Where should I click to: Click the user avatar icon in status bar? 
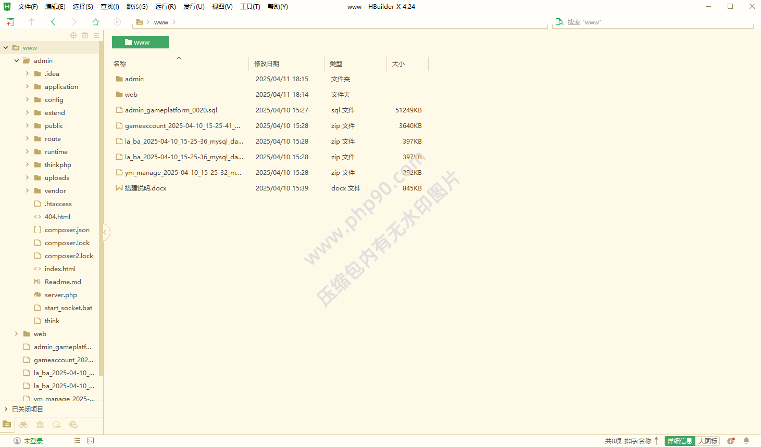pos(17,441)
